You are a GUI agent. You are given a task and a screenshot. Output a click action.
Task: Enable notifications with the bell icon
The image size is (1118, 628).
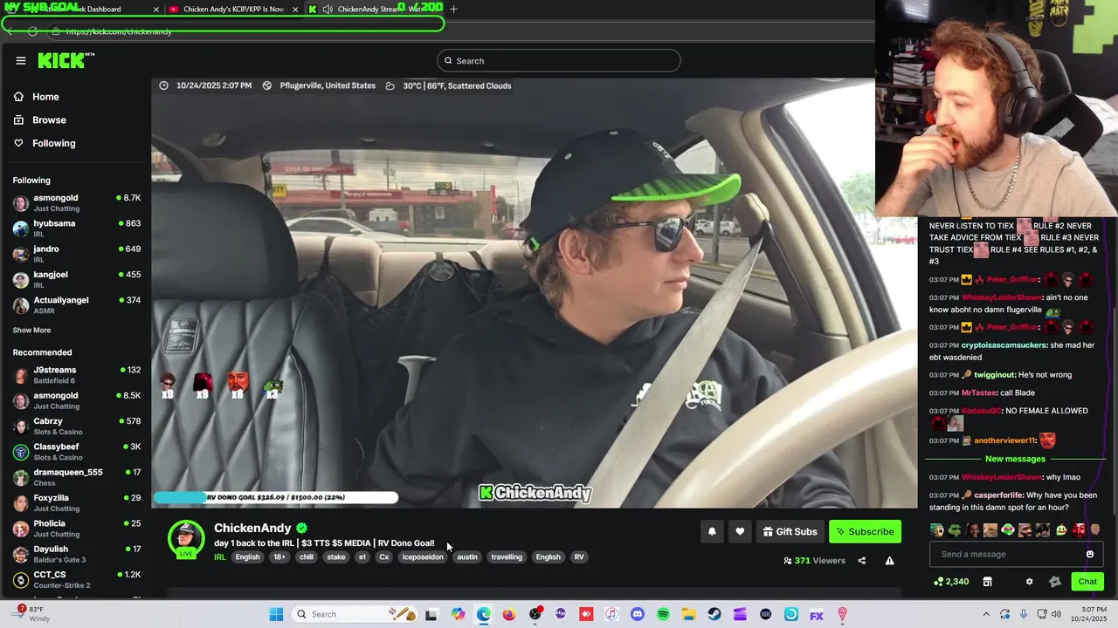coord(712,531)
